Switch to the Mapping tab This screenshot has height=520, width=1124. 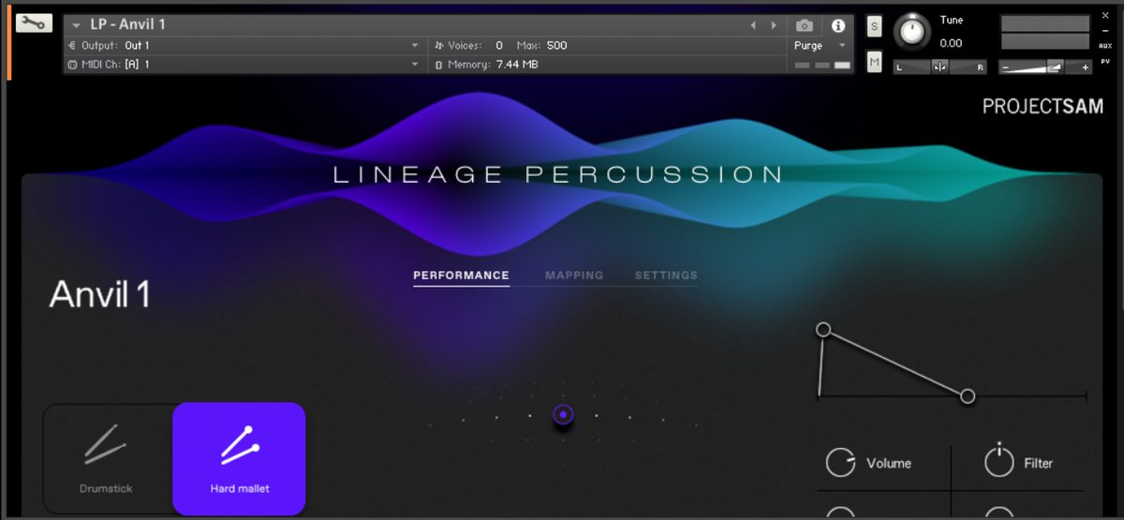[574, 275]
